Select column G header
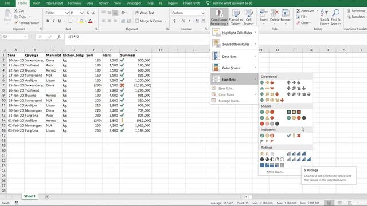 (x=136, y=50)
